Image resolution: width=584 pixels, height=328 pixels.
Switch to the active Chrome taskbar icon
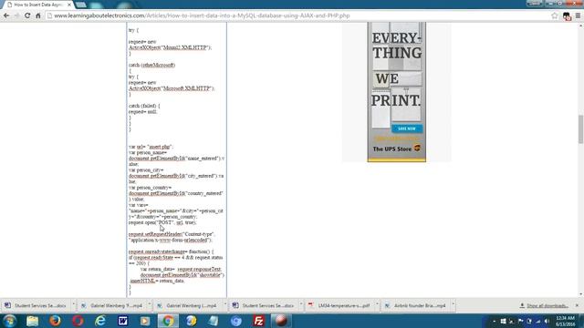click(168, 321)
